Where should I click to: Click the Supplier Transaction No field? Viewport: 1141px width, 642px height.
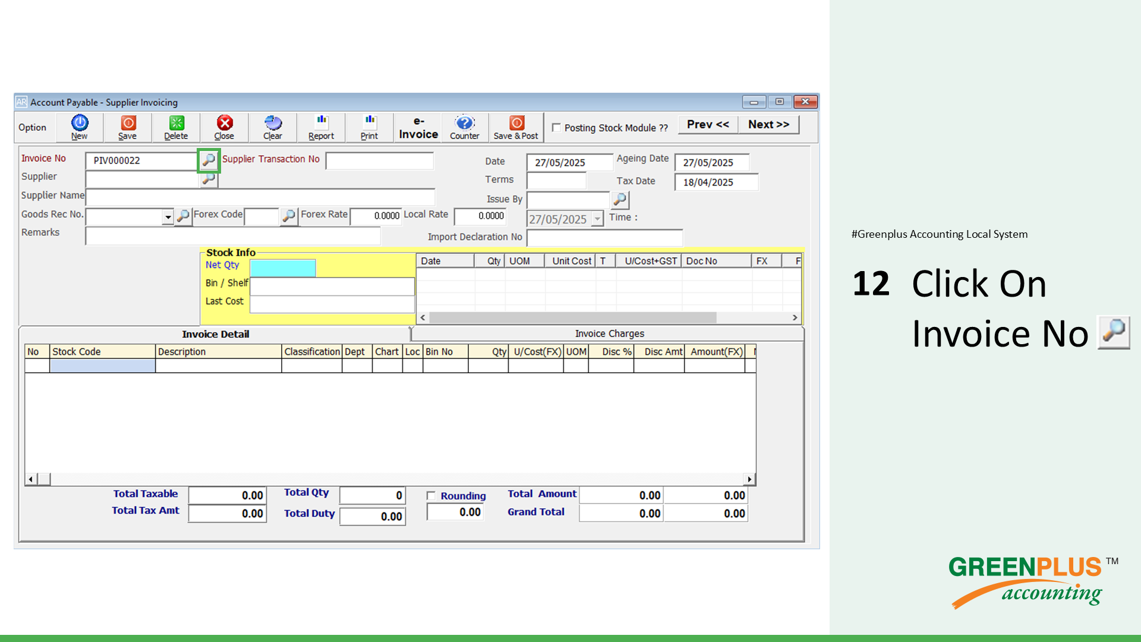tap(379, 160)
